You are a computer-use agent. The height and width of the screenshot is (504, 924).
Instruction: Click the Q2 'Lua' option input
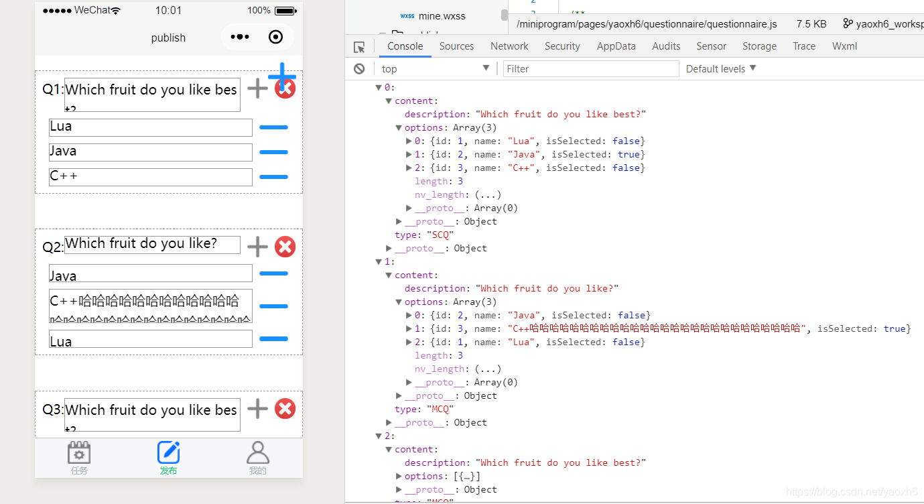pyautogui.click(x=151, y=338)
